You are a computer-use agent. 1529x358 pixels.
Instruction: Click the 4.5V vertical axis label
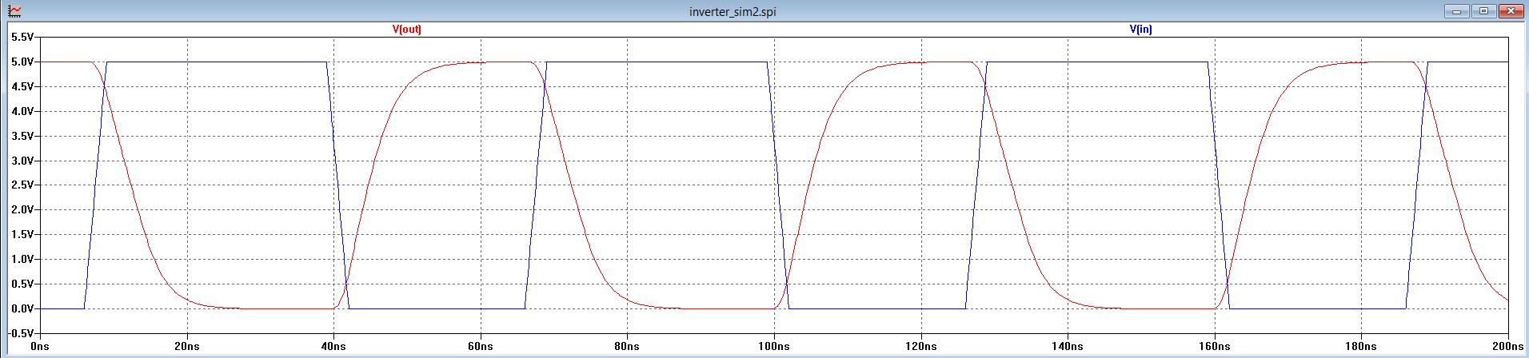coord(22,86)
